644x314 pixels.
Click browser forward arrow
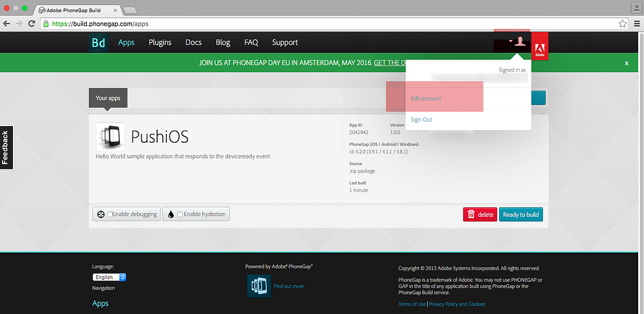[19, 24]
